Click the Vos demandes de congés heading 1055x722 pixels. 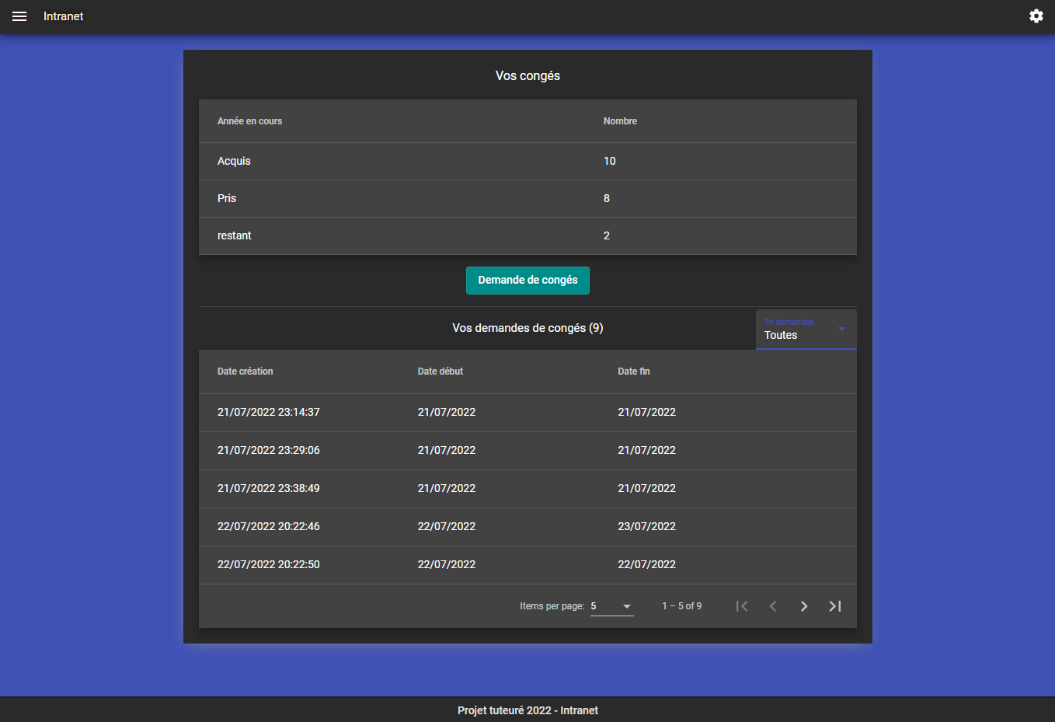point(527,327)
